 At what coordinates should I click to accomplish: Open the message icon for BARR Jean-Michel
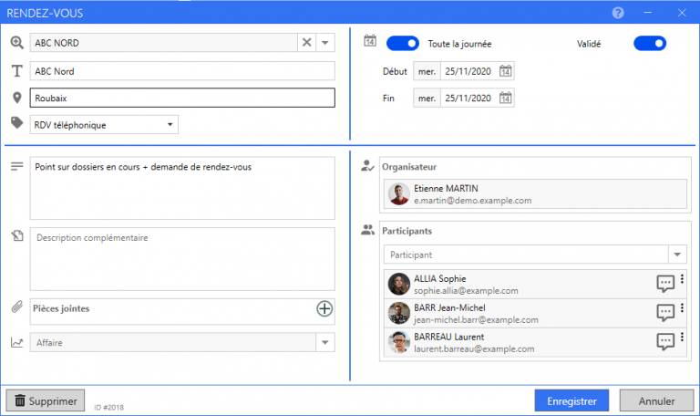(665, 313)
